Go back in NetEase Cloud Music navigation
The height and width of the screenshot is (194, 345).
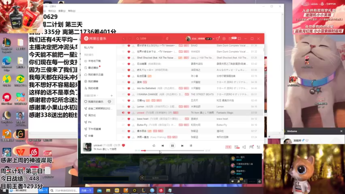(124, 39)
